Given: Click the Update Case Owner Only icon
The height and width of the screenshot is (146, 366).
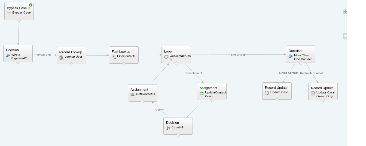Looking at the screenshot, I should point(313,93).
